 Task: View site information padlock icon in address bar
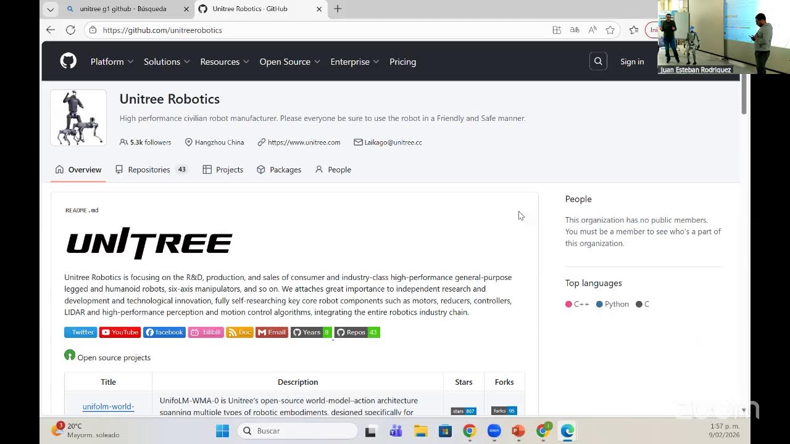tap(93, 30)
